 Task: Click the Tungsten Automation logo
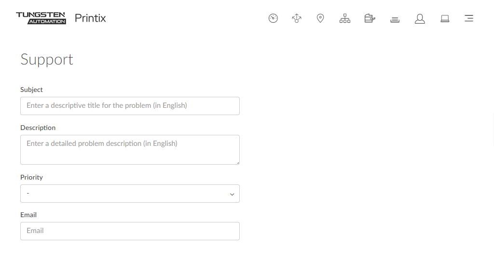point(41,18)
